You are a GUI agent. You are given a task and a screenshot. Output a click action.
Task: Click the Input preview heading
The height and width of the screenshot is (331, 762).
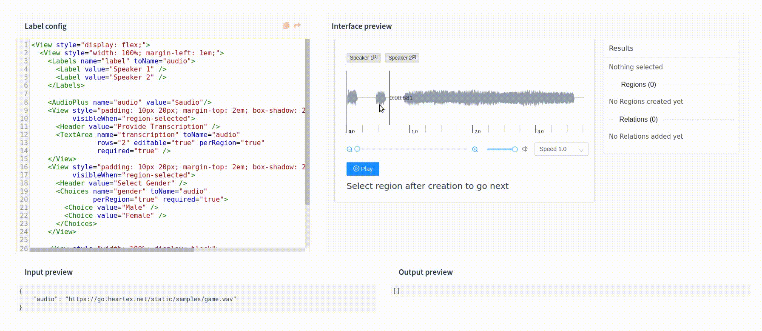48,272
